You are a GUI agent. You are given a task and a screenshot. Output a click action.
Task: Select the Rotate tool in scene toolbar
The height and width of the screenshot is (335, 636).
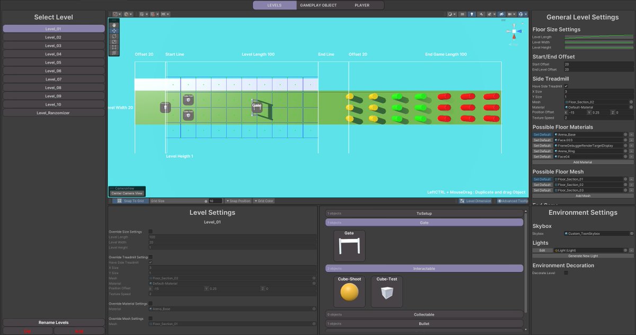point(114,36)
